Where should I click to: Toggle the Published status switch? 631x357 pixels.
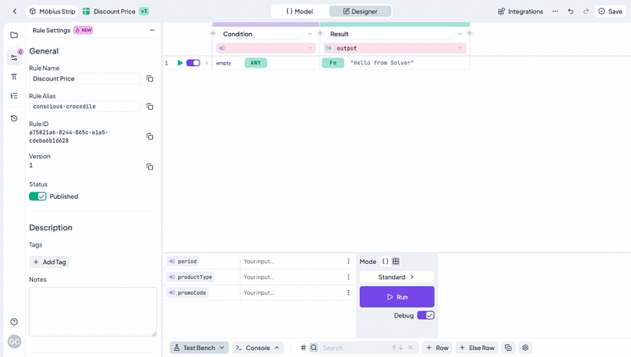click(x=38, y=196)
